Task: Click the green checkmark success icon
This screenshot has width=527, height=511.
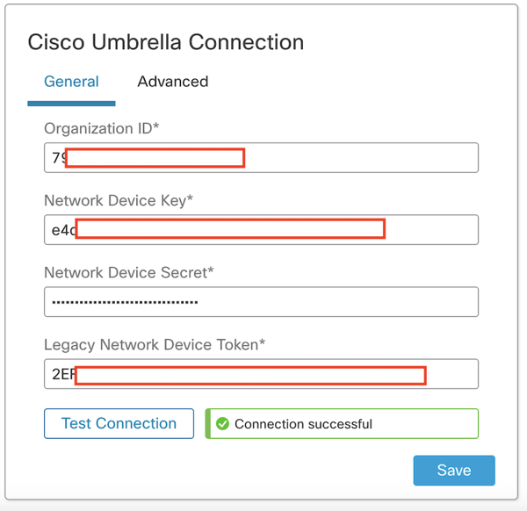Action: pyautogui.click(x=222, y=424)
